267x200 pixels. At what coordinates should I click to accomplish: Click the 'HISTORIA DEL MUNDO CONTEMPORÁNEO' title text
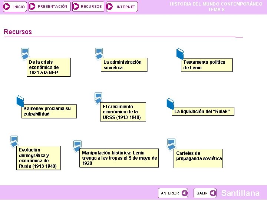click(x=216, y=4)
